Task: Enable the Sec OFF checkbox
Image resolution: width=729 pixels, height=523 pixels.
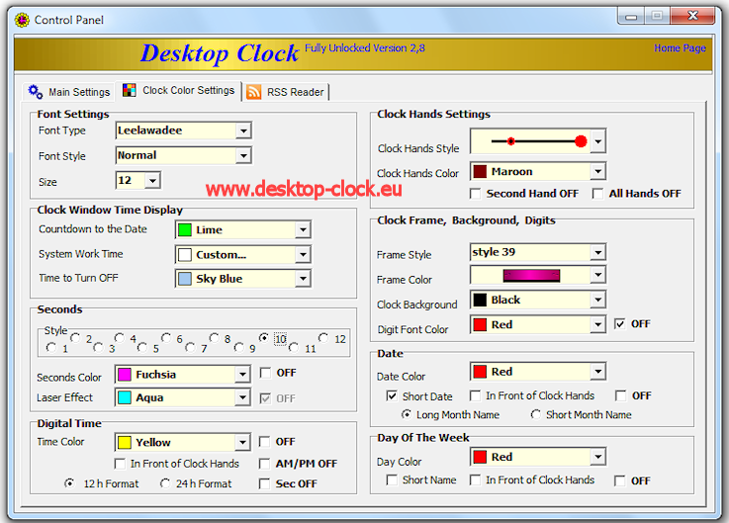Action: point(264,484)
